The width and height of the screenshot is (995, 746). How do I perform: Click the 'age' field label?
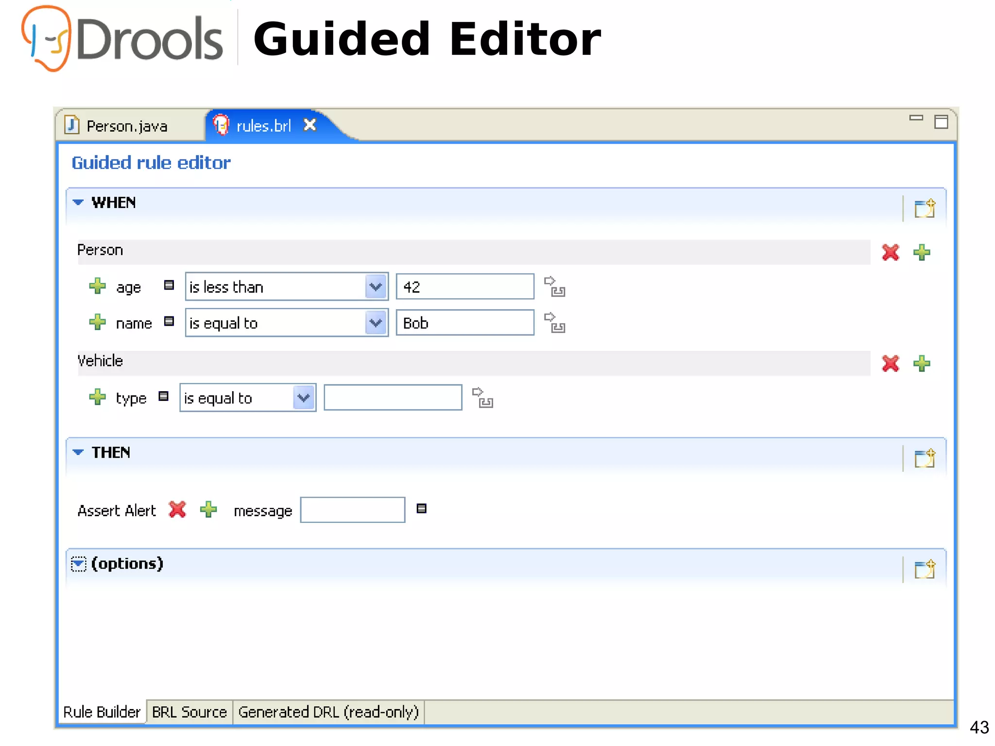[x=128, y=288]
